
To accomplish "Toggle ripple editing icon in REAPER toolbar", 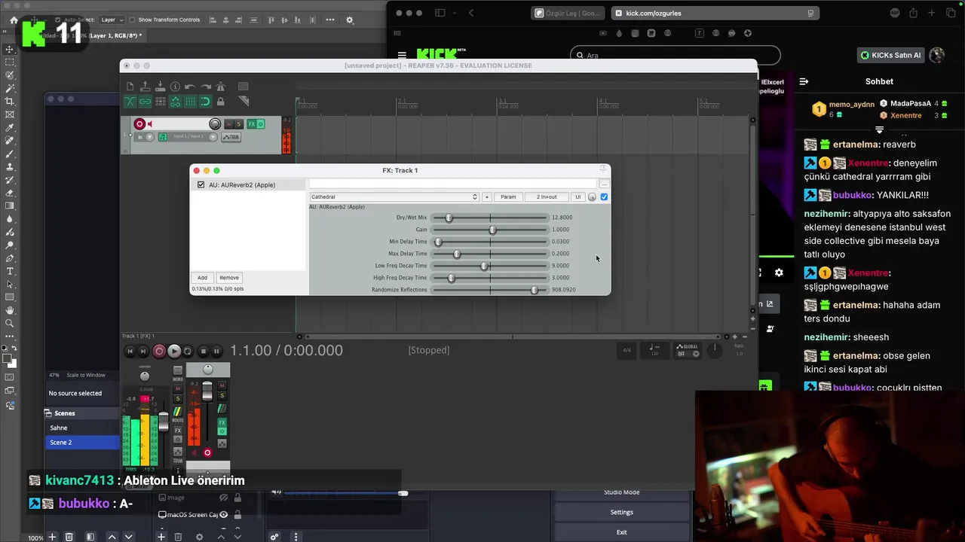I will point(161,102).
